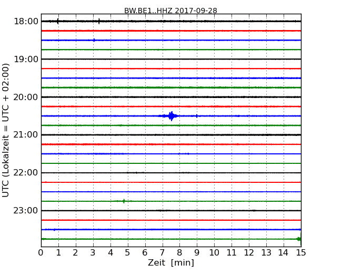Viewport: 342px width, 274px height.
Task: Click the 23:00 time label
Action: pos(26,210)
